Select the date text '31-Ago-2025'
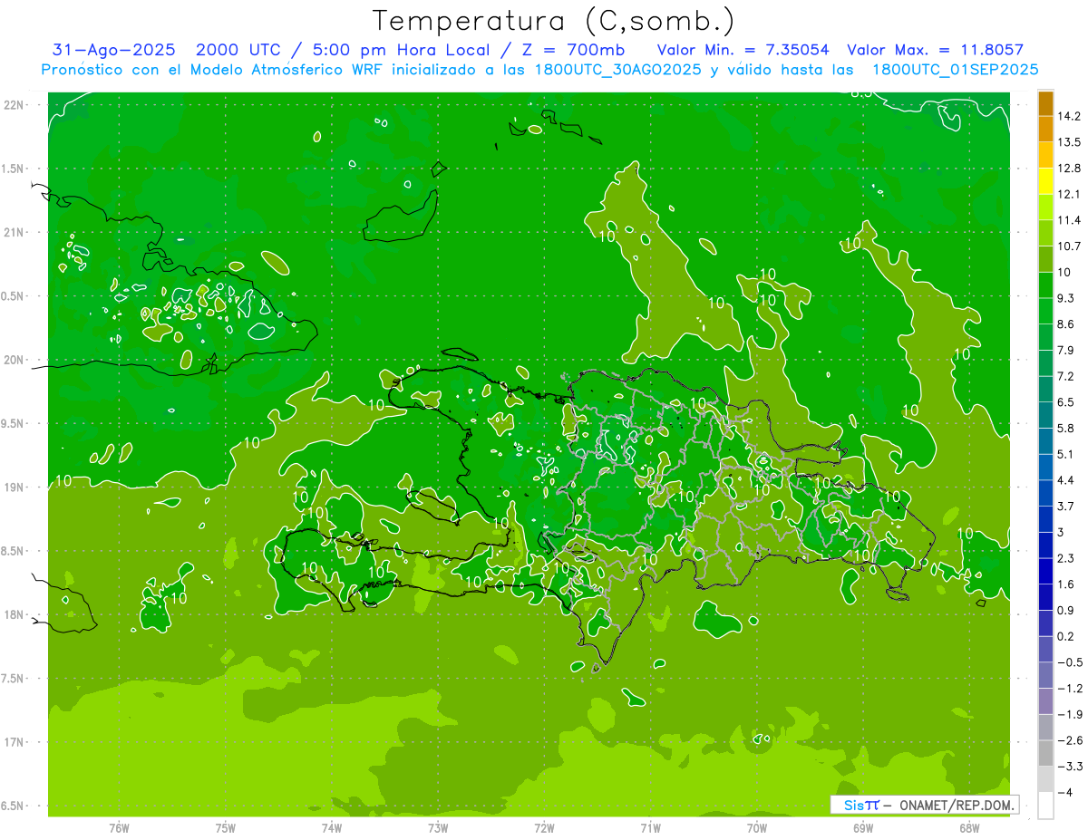This screenshot has height=840, width=1088. coord(113,50)
